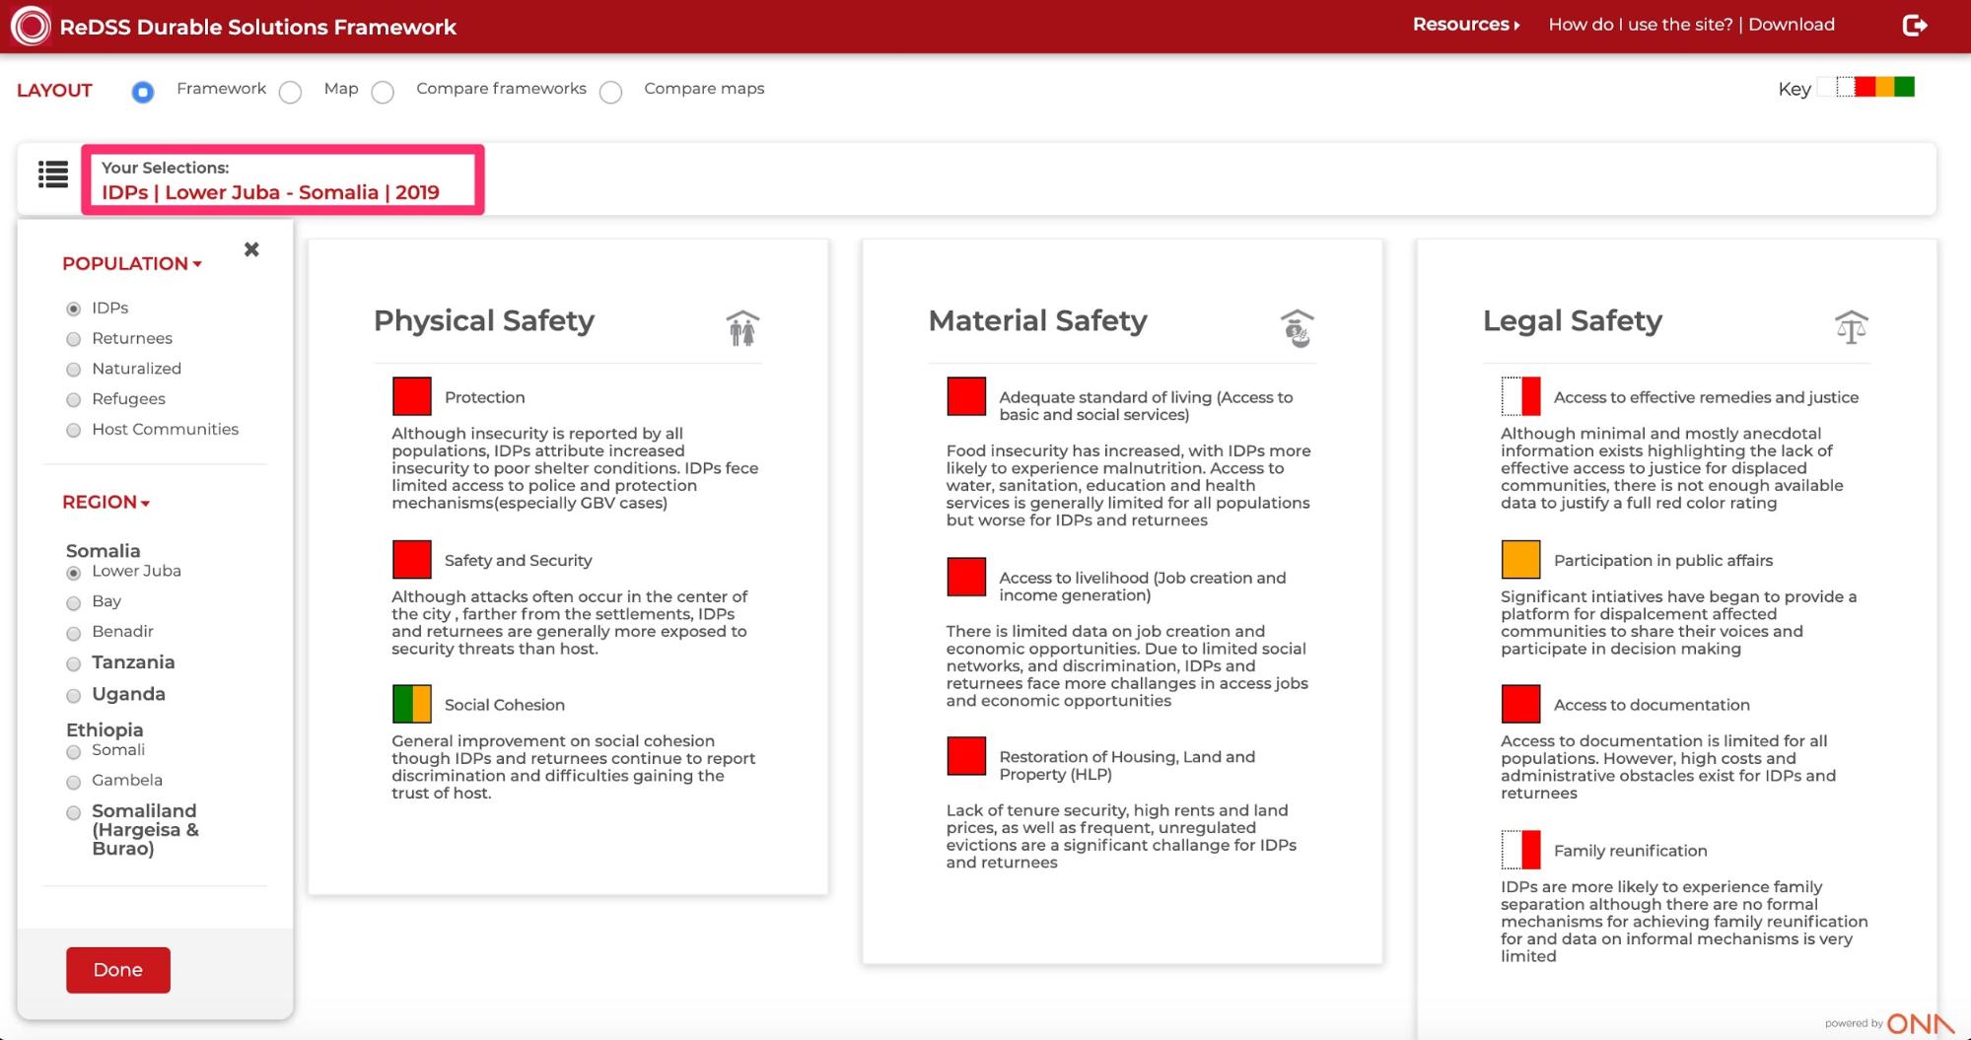
Task: Click the Somalia country heading in REGION
Action: pos(104,550)
